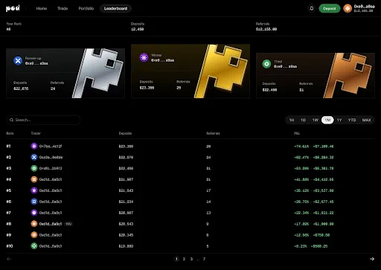381x270 pixels.
Task: Select the 1W time range
Action: [316, 120]
